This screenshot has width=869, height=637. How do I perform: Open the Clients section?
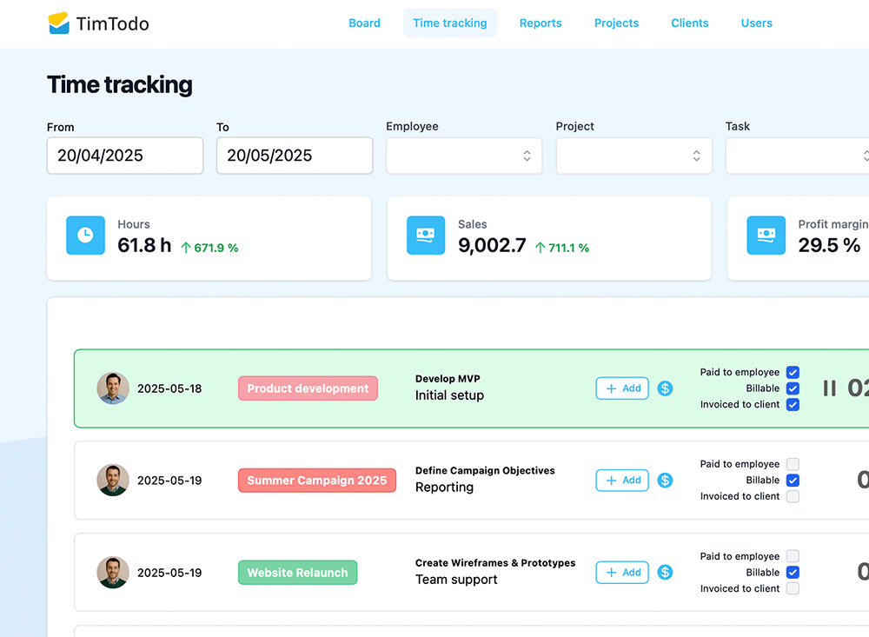689,23
